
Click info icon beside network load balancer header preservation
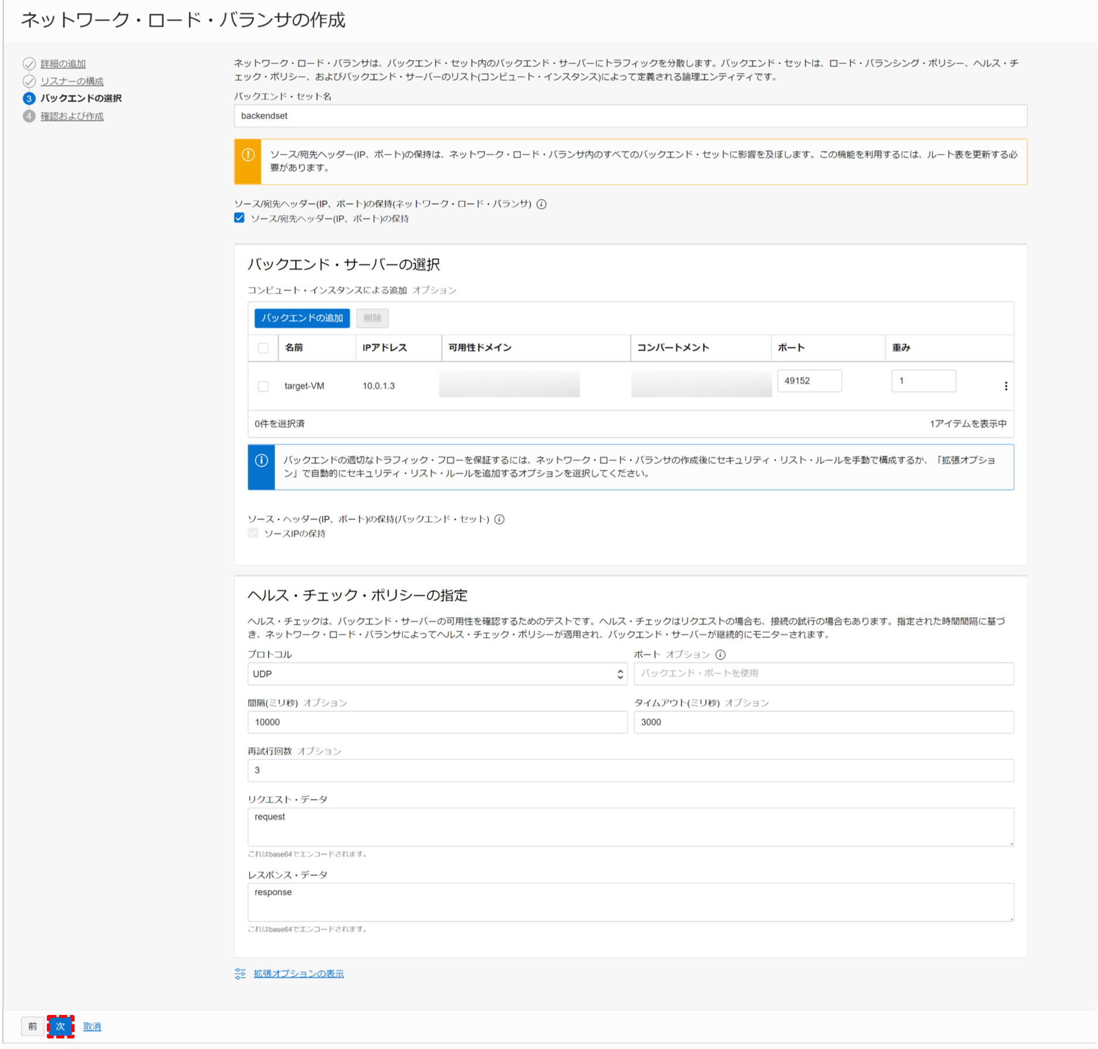tap(542, 204)
